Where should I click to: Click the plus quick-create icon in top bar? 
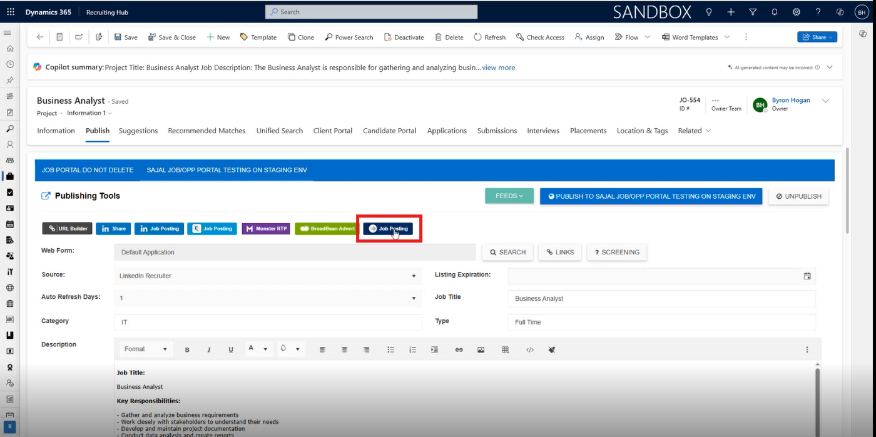click(x=731, y=12)
